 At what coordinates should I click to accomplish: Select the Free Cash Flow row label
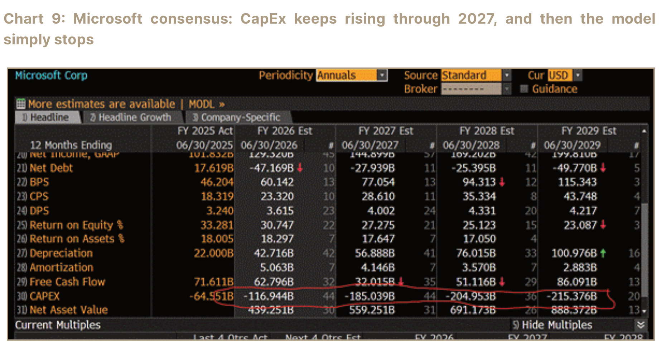point(67,282)
